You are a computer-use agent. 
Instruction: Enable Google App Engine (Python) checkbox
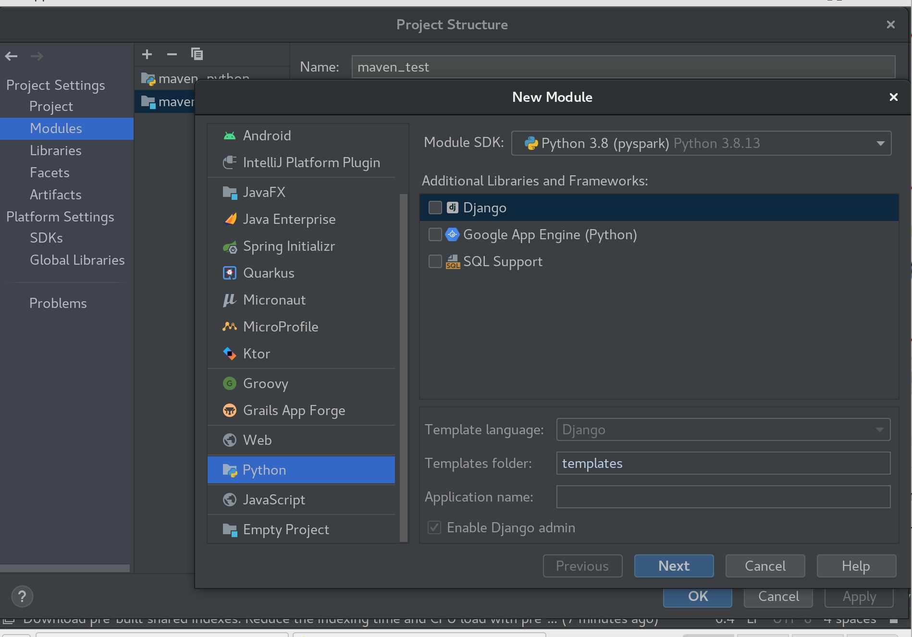click(x=435, y=234)
